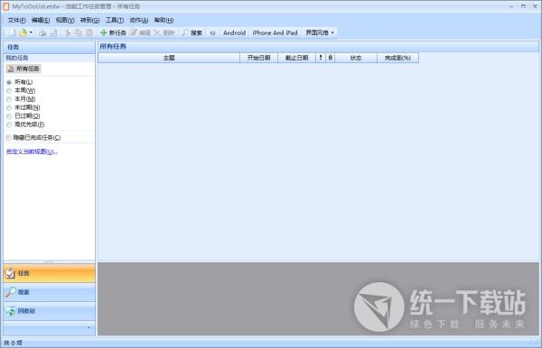Open the 编辑(E) menu

click(x=41, y=21)
